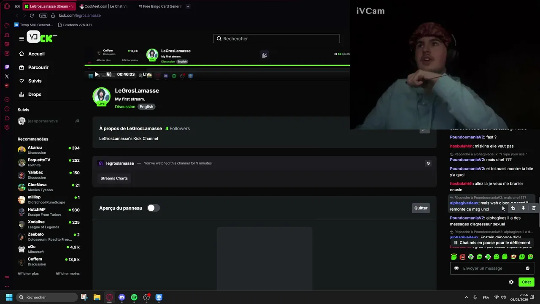This screenshot has height=304, width=540.
Task: Open the LeGrosLamasse channel avatar
Action: tap(101, 96)
